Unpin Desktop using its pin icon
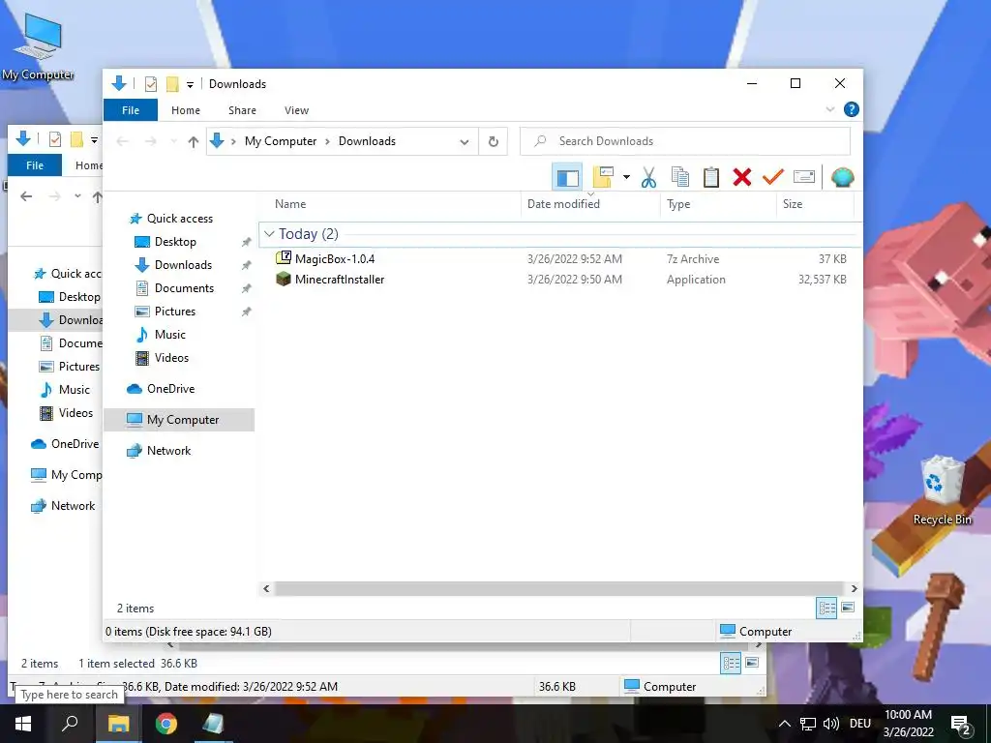Image resolution: width=991 pixels, height=743 pixels. tap(246, 242)
